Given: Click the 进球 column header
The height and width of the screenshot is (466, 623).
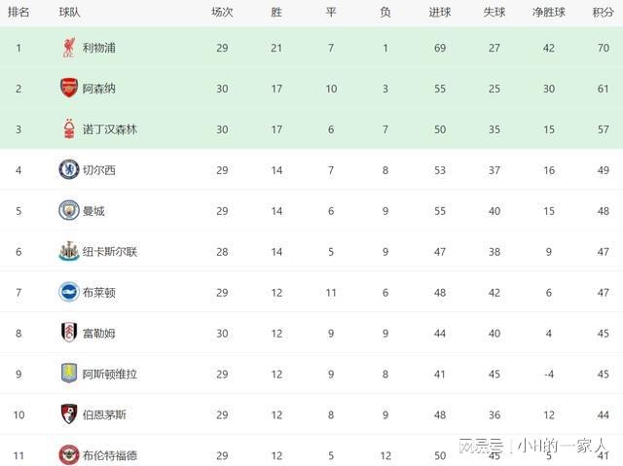Looking at the screenshot, I should pos(440,13).
